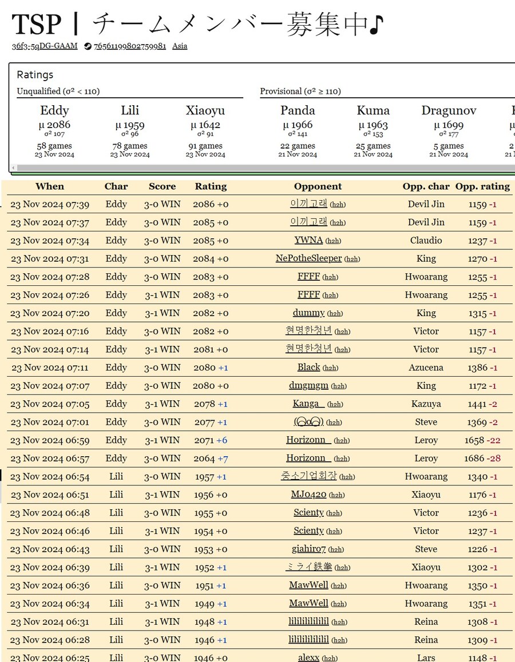Click the h2h link next to Black
This screenshot has height=662, width=515.
coord(330,368)
